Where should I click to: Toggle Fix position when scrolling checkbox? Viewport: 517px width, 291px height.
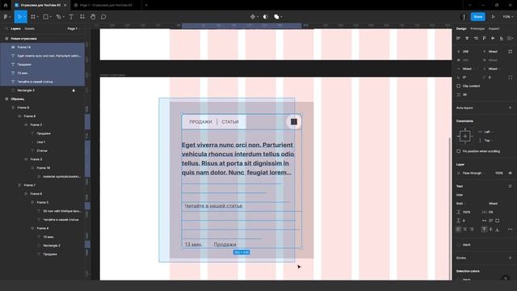point(458,151)
